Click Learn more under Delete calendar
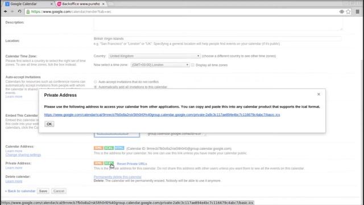 (14, 181)
